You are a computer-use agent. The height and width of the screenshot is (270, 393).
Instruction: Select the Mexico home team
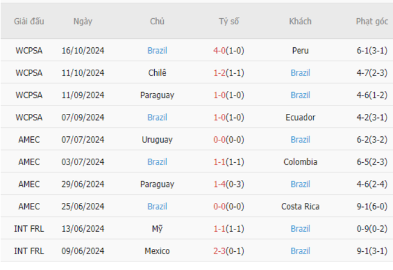click(x=157, y=251)
